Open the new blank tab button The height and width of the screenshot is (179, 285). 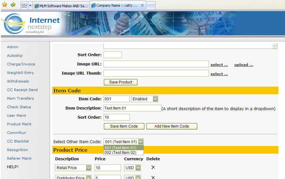coord(151,6)
